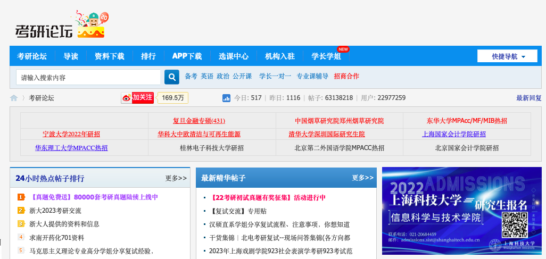The image size is (546, 259).
Task: Click the 最新精华帖子 panel heading
Action: pyautogui.click(x=223, y=178)
